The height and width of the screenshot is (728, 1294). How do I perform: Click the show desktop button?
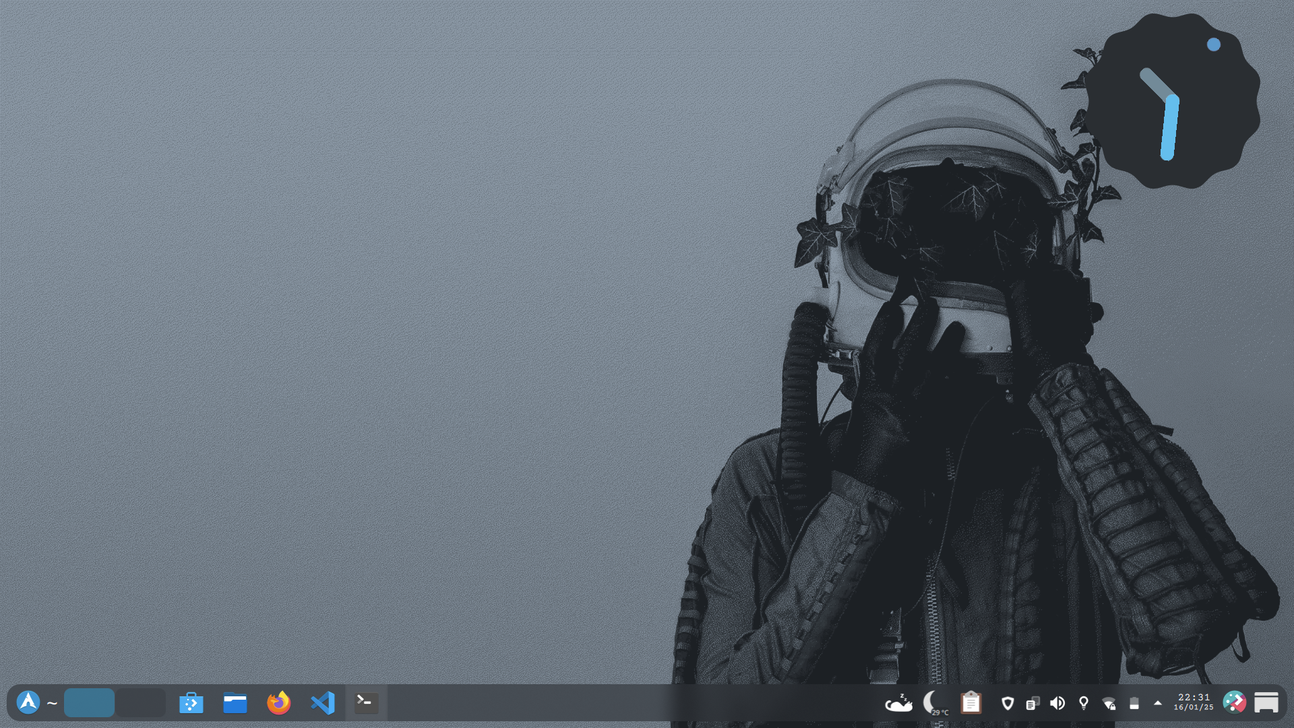[x=1266, y=703]
